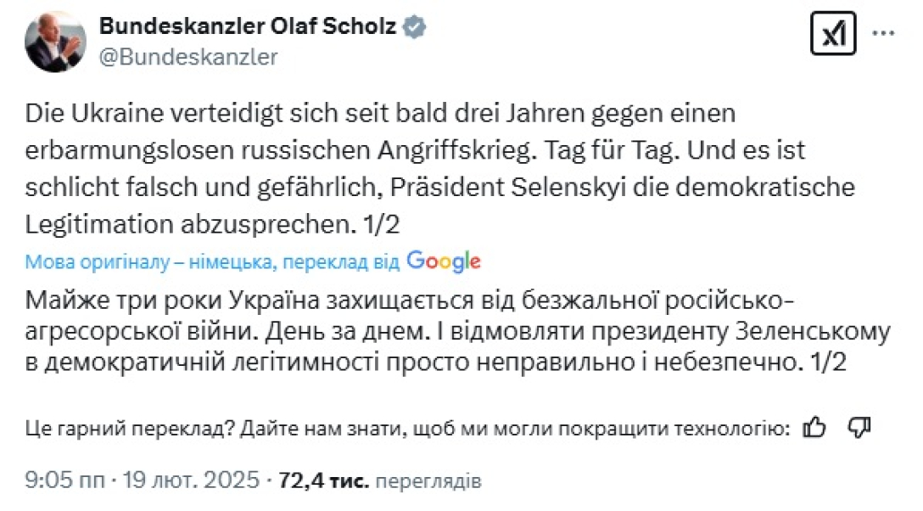
Task: Open the Grok icon button
Action: [832, 35]
